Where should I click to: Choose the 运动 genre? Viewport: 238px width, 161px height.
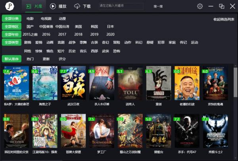194,42
